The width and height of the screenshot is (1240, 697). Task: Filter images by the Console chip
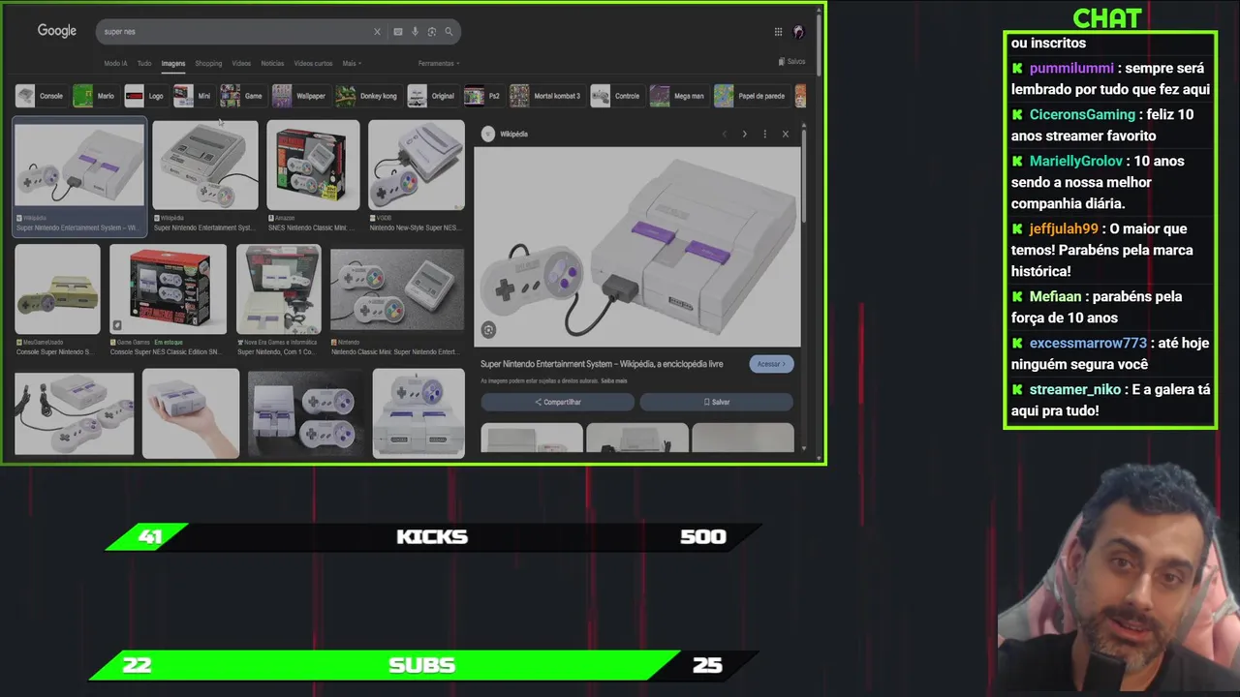pos(41,96)
